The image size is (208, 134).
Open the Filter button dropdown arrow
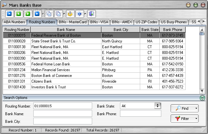(x=196, y=118)
